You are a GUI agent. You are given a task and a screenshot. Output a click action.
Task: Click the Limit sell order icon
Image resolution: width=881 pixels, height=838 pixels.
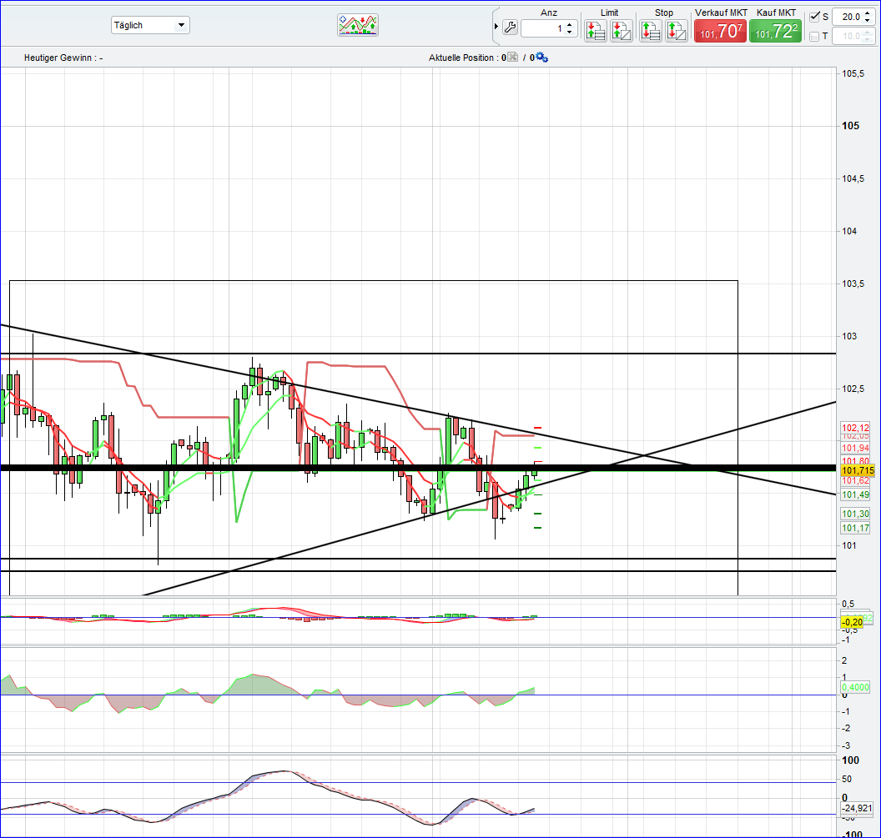[620, 30]
